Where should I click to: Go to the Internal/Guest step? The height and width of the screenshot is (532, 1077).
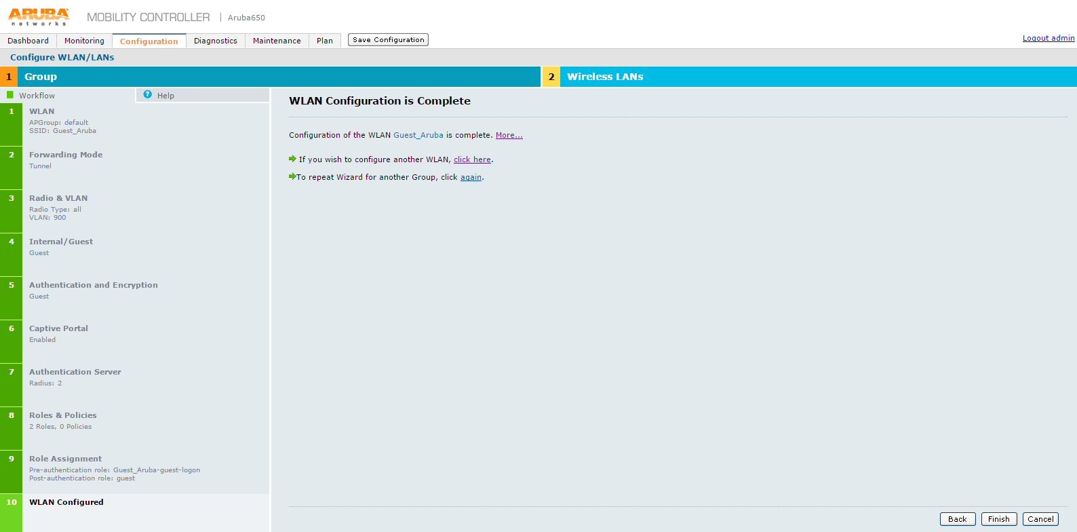click(x=135, y=254)
